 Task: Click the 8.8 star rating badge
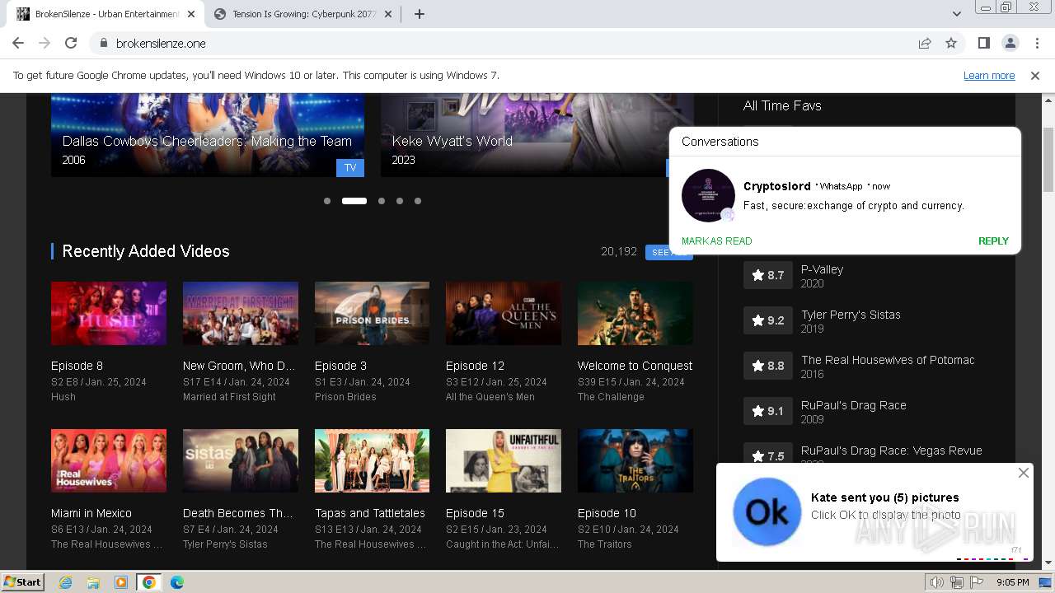click(768, 366)
